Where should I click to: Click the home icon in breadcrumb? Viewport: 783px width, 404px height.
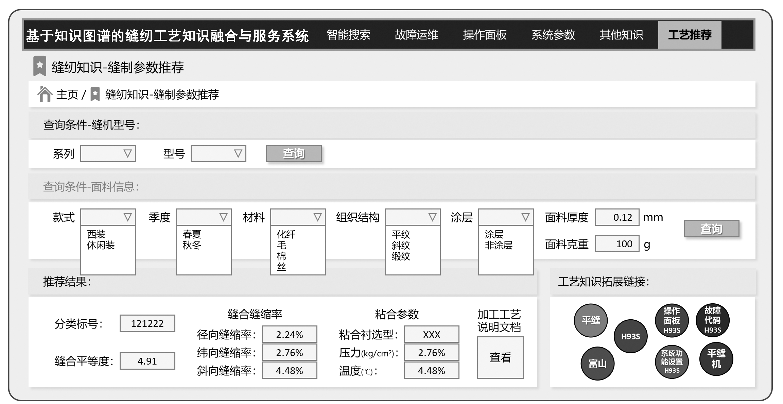45,94
